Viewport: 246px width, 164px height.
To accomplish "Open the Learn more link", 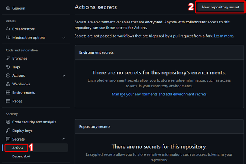I will coord(223,36).
